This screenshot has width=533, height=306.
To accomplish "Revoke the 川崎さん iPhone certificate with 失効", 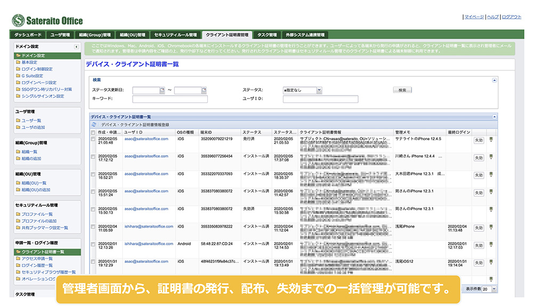I will (479, 157).
